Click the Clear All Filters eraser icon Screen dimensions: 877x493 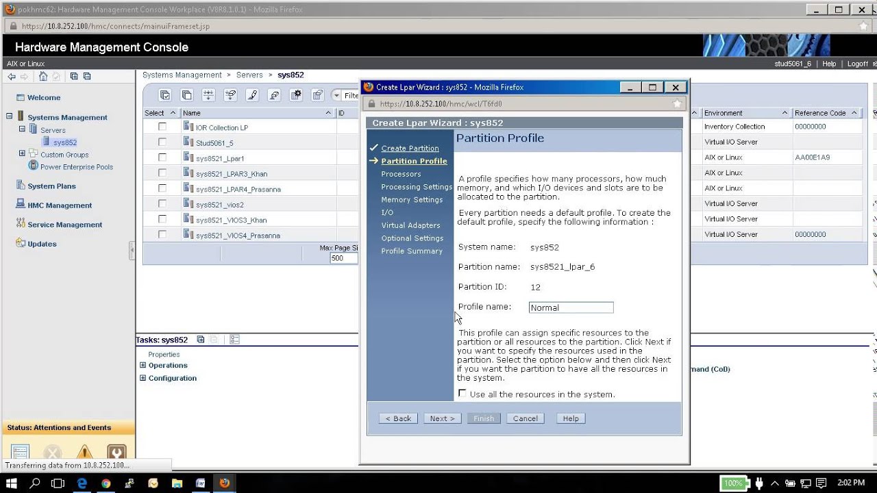tap(275, 95)
